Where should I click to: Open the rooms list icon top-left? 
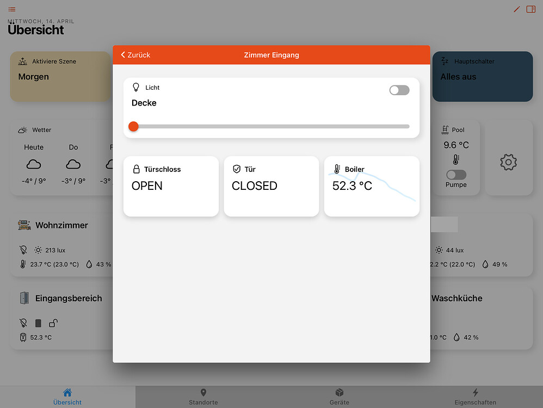10,9
